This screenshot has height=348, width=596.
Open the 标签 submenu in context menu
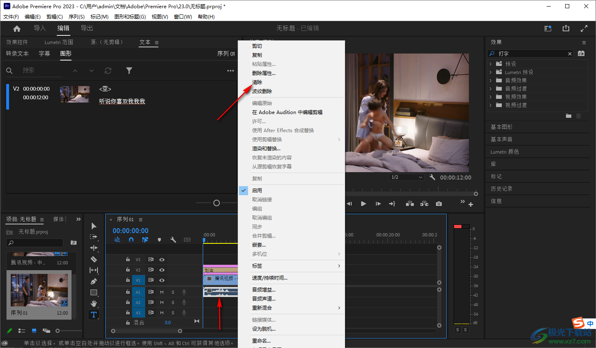click(291, 266)
